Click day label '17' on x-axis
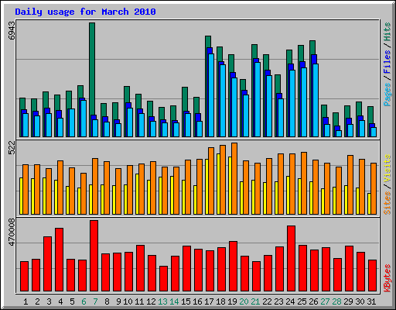This screenshot has height=310, width=396. [x=209, y=301]
